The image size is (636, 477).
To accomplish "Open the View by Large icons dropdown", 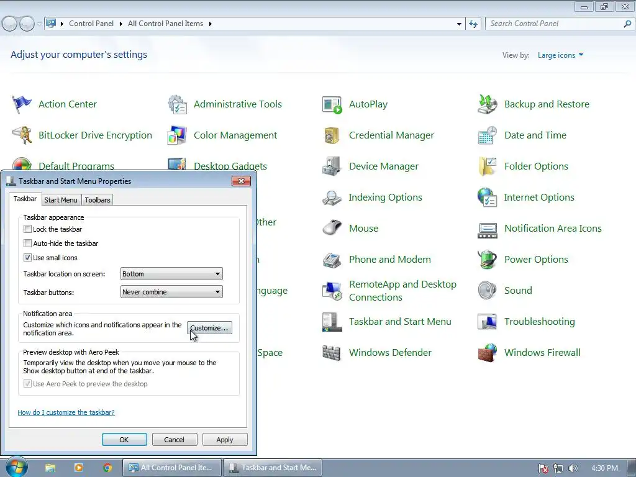I will coord(560,55).
